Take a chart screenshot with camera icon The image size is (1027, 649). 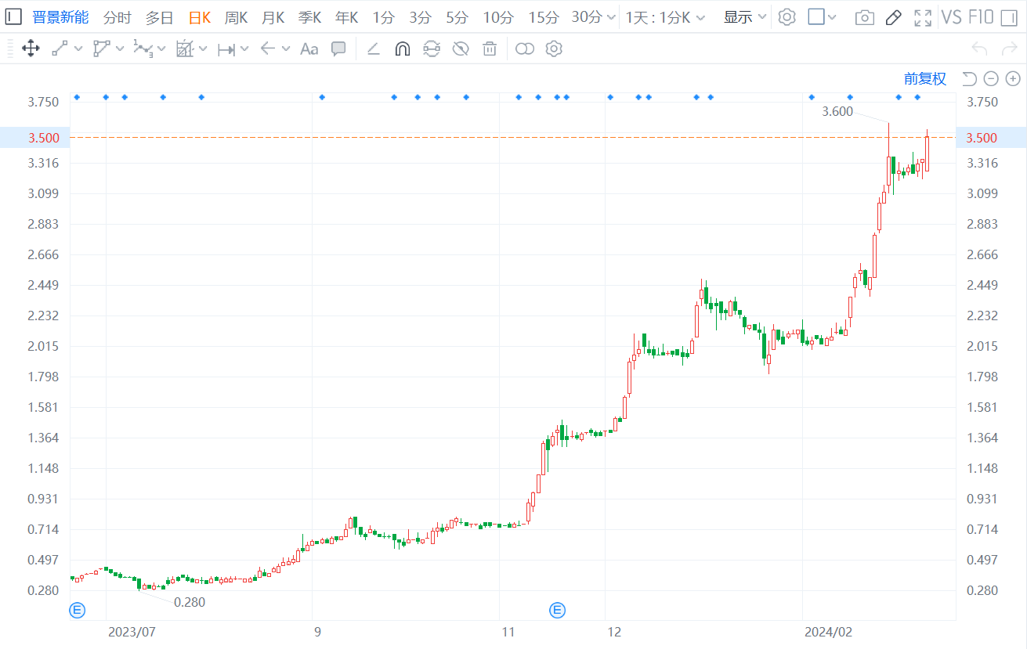click(864, 17)
